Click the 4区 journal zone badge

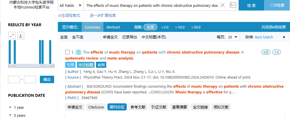266,52
